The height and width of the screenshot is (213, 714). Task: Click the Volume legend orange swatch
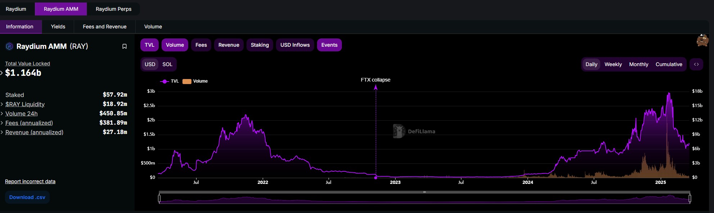187,81
